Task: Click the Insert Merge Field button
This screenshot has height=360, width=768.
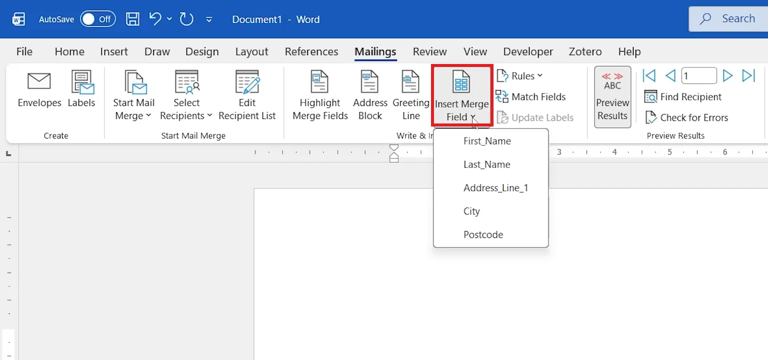Action: click(462, 95)
